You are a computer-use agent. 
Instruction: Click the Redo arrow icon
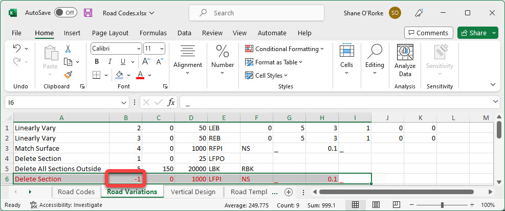(16, 61)
